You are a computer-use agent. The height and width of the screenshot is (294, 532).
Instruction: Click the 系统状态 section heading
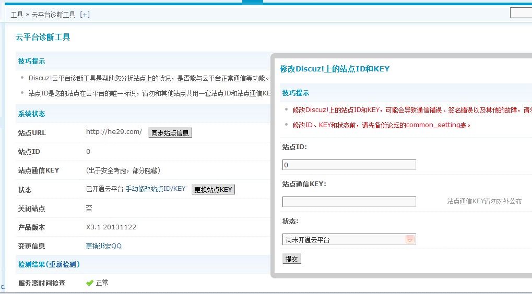(31, 114)
